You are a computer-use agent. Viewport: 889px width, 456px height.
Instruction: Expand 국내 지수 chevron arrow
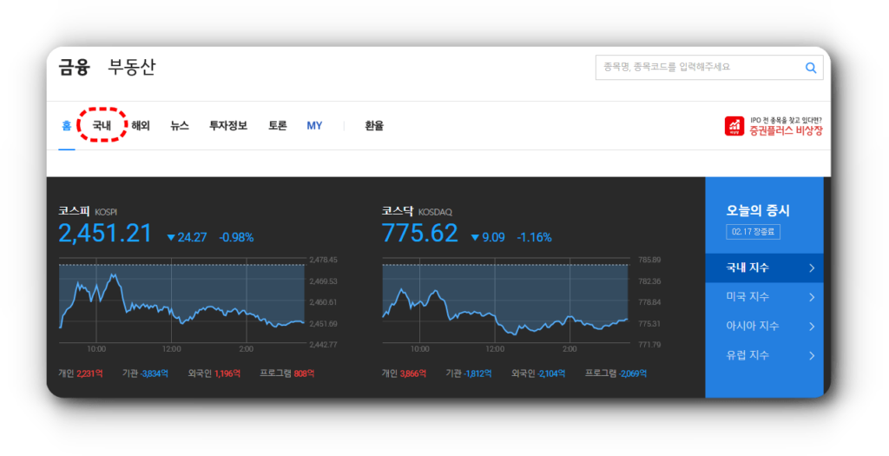812,268
